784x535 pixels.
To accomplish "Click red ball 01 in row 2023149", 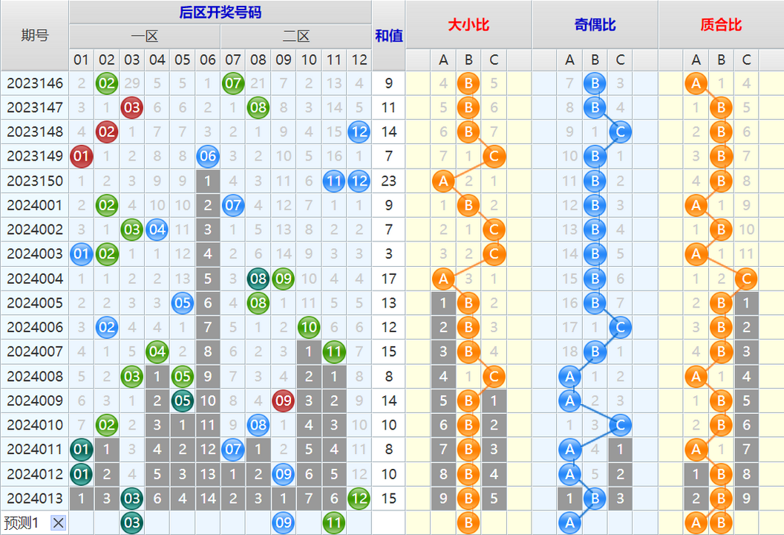I will coord(81,156).
